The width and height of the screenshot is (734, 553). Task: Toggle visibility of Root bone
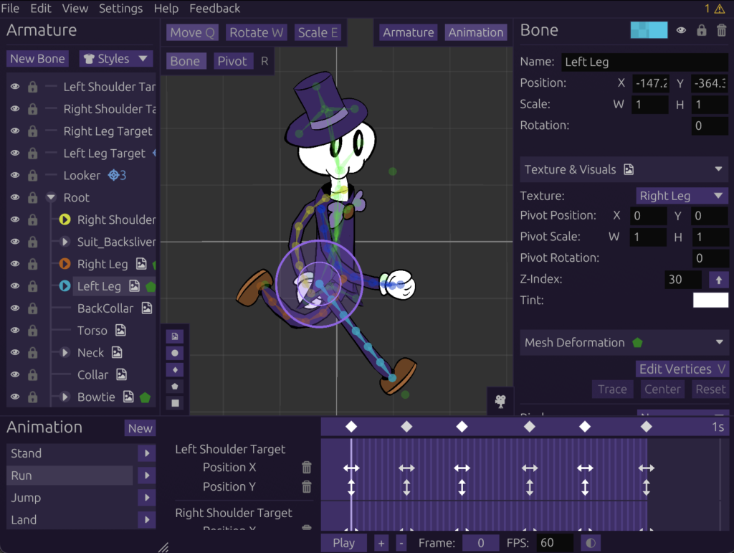point(15,197)
